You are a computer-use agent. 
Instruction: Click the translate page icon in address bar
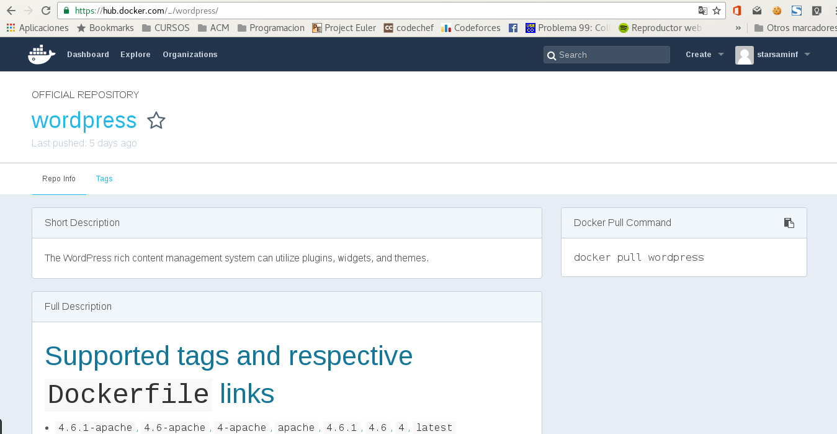(x=702, y=11)
